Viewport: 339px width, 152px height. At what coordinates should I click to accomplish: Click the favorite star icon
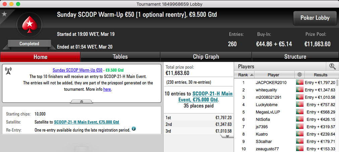pos(4,14)
